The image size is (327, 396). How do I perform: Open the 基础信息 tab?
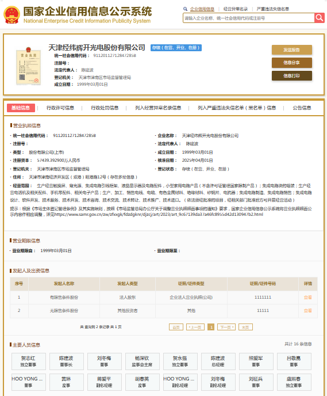pyautogui.click(x=21, y=108)
